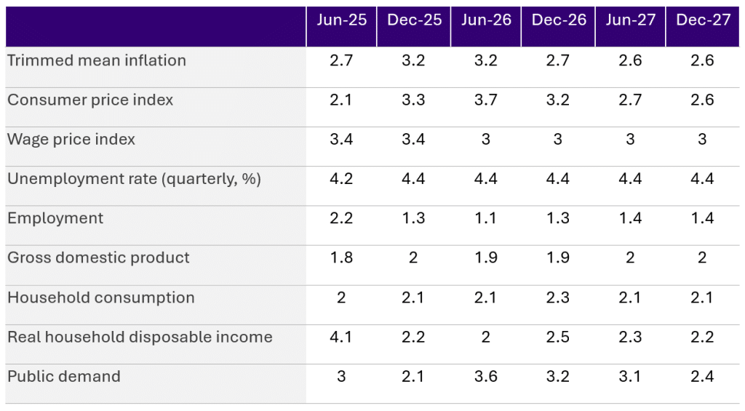
Task: Click the Jun-25 column header
Action: pyautogui.click(x=341, y=20)
